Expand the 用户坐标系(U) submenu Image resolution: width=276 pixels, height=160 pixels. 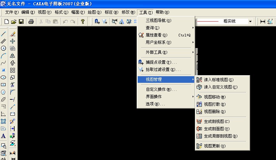[x=166, y=42]
